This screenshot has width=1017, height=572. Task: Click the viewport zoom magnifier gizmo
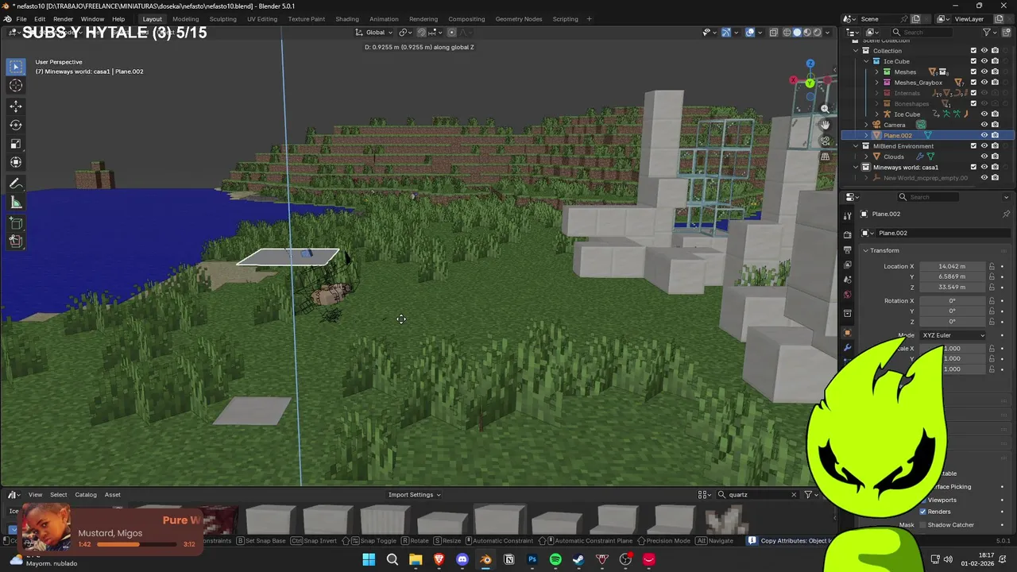(x=825, y=109)
